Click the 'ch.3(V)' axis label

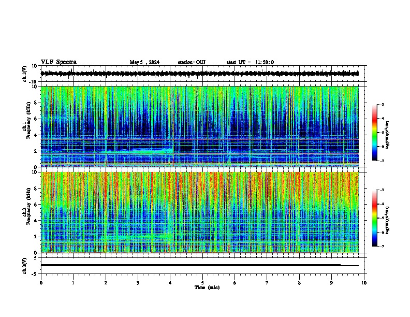click(25, 266)
